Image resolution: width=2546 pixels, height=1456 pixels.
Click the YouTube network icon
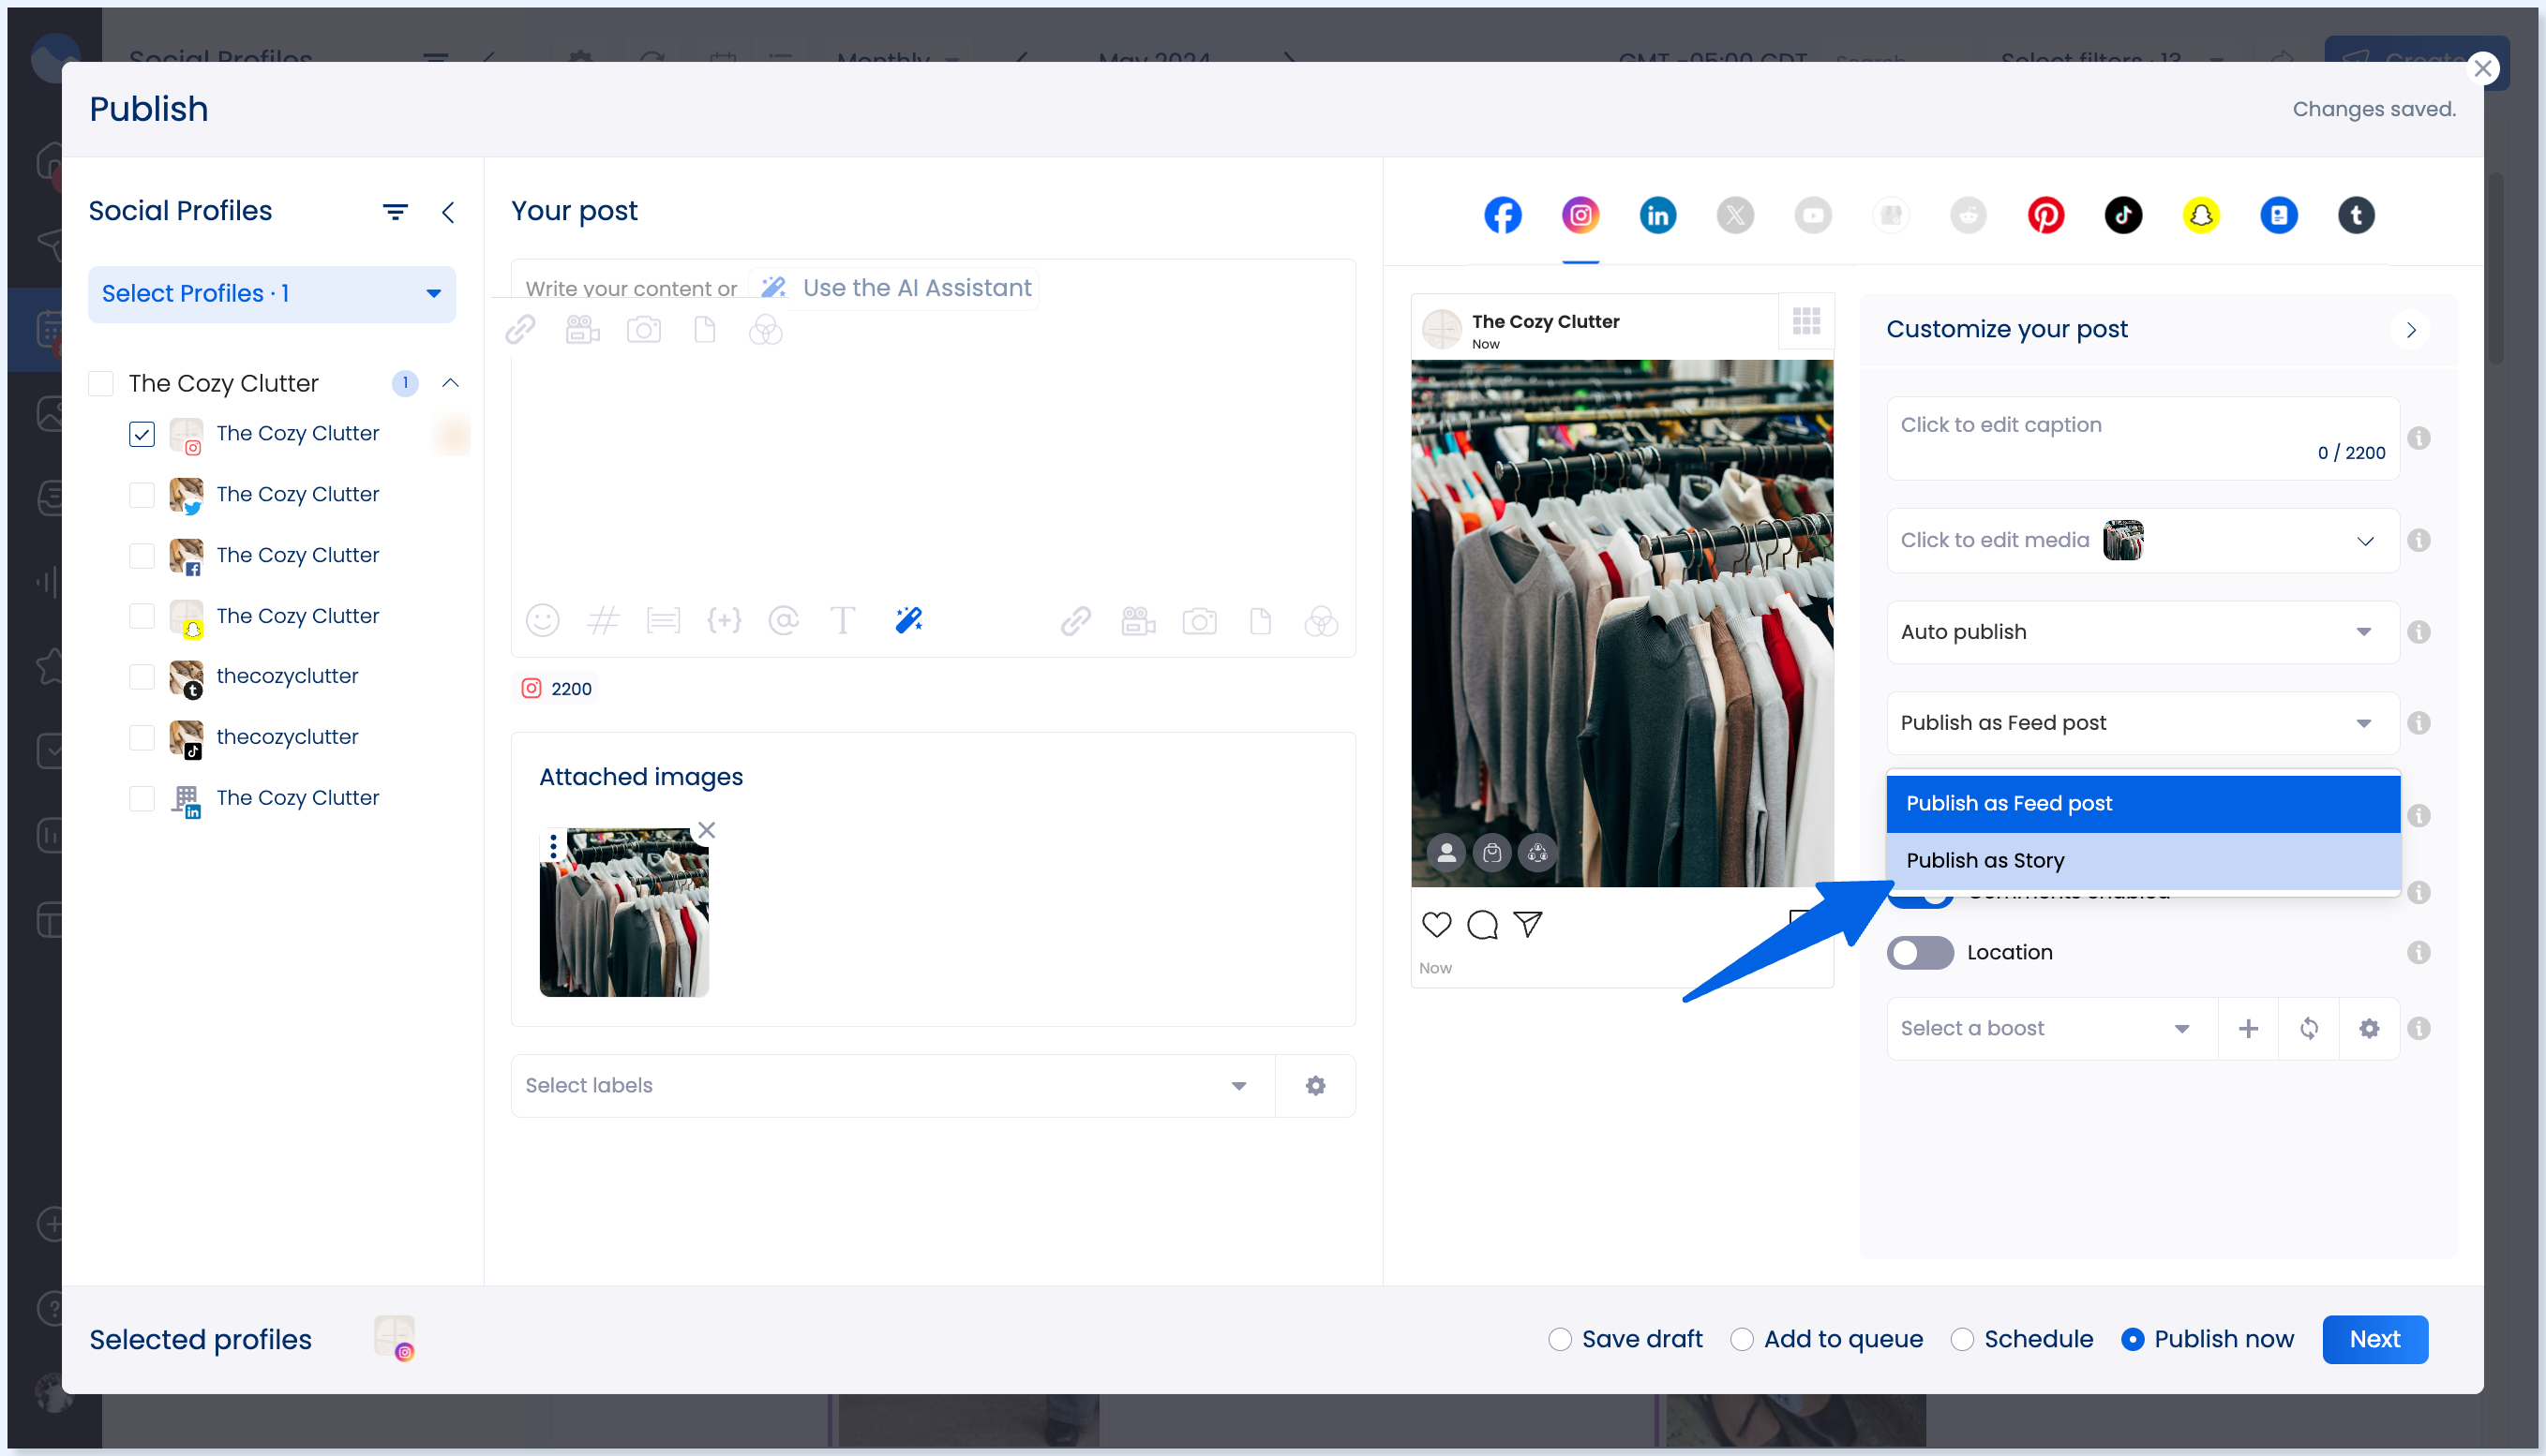(1813, 215)
